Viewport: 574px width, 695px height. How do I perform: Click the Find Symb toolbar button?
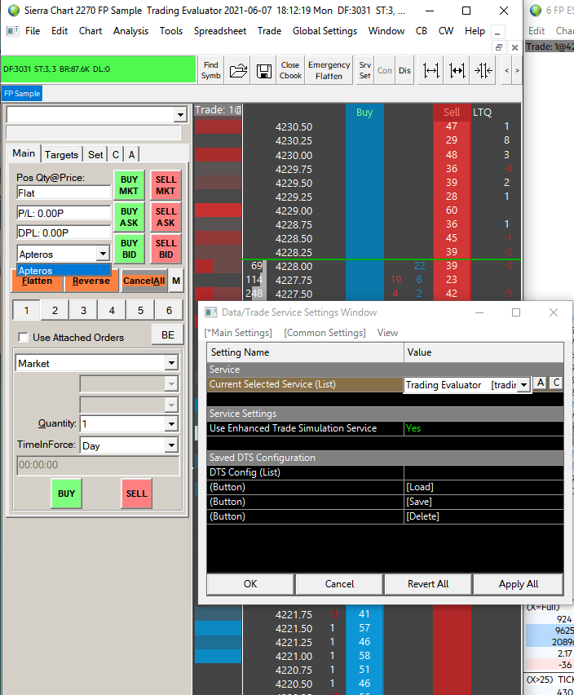[x=211, y=70]
